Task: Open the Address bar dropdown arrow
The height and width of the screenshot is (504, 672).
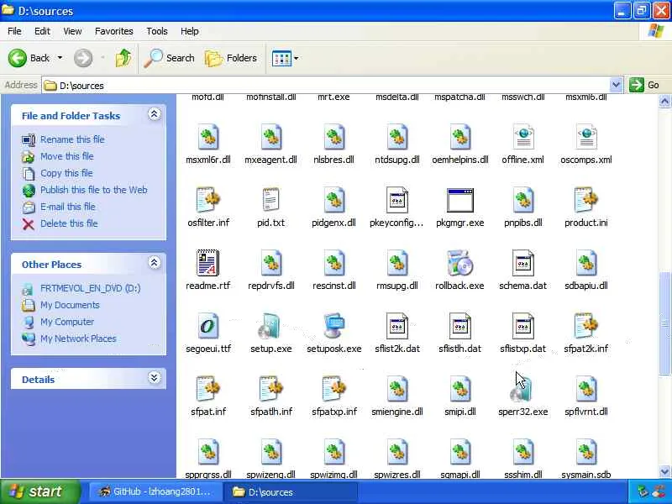Action: 616,85
